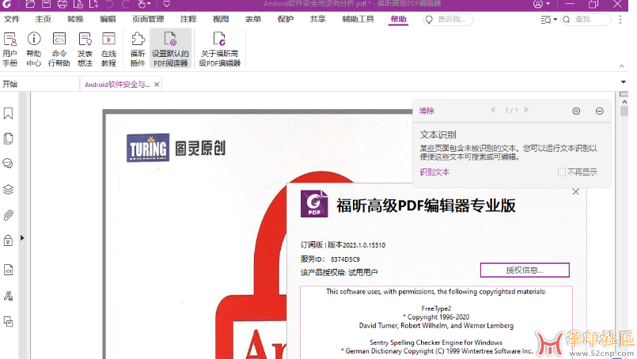Click the 授权信息... button
637x359 pixels.
(x=525, y=270)
